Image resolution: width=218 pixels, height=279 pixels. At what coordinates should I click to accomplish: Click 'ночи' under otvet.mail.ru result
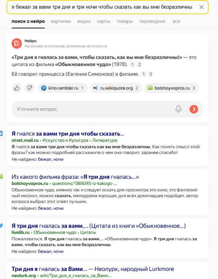click(x=58, y=159)
